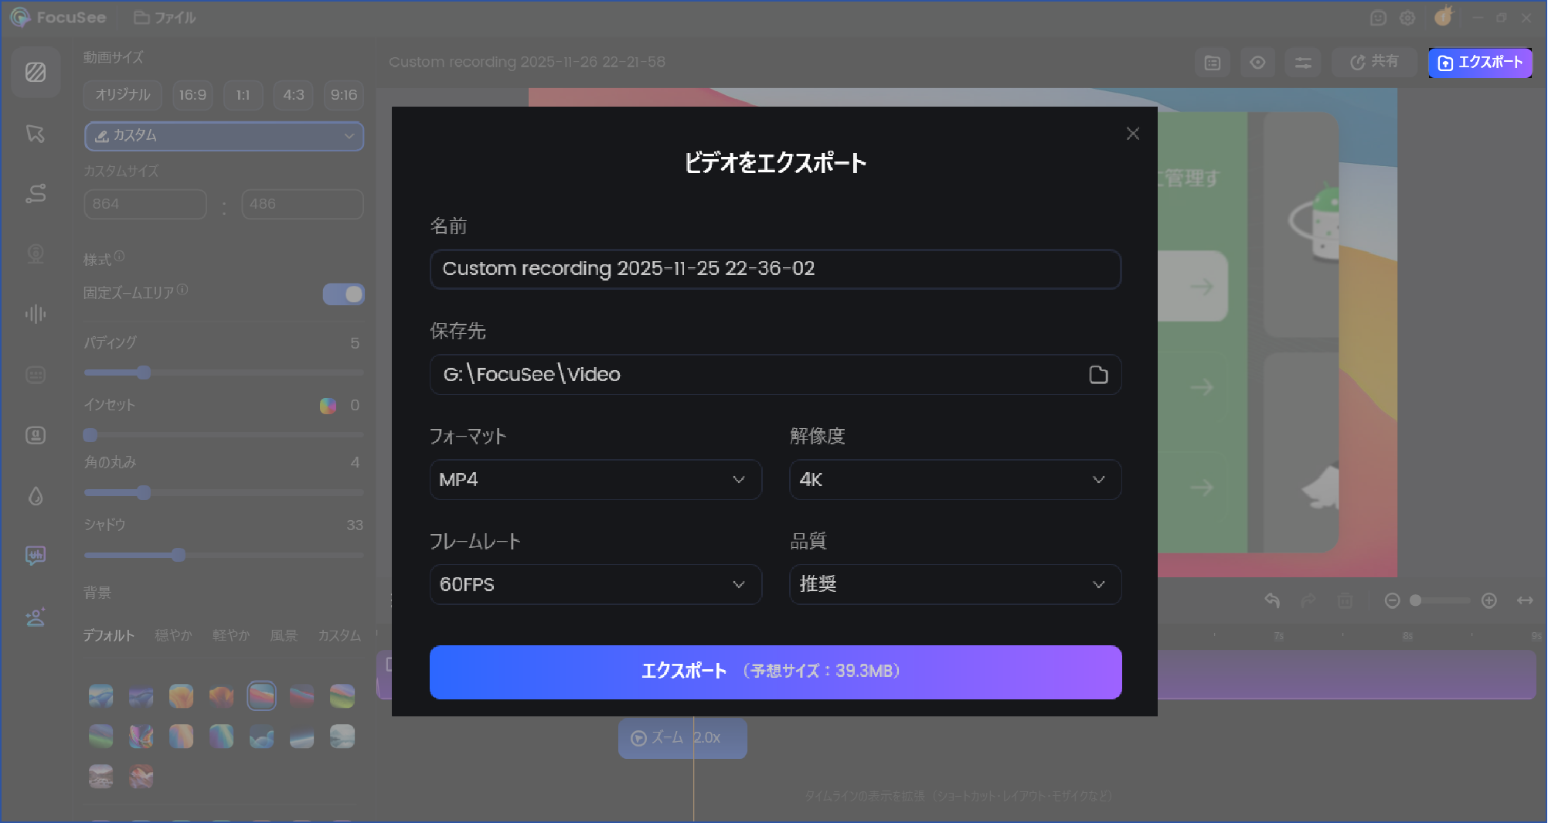Click the preview eye icon in top toolbar

click(1257, 63)
